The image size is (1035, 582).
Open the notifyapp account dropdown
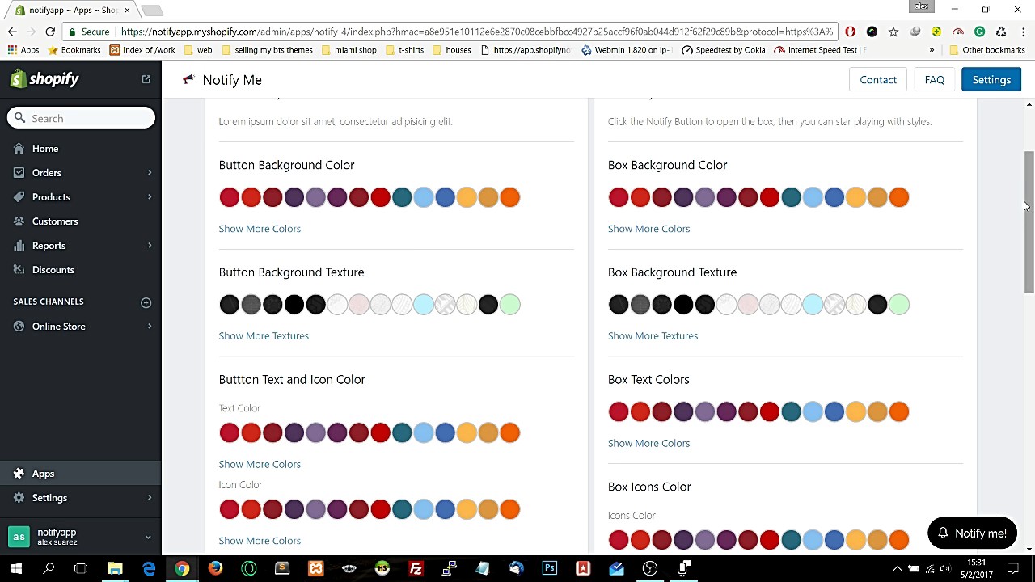pyautogui.click(x=147, y=537)
